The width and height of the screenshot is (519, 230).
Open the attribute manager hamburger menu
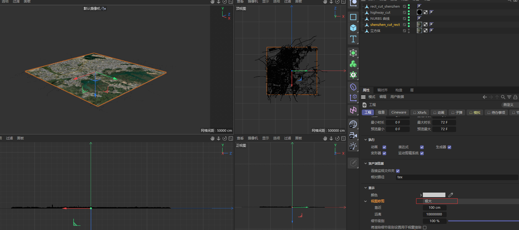363,97
